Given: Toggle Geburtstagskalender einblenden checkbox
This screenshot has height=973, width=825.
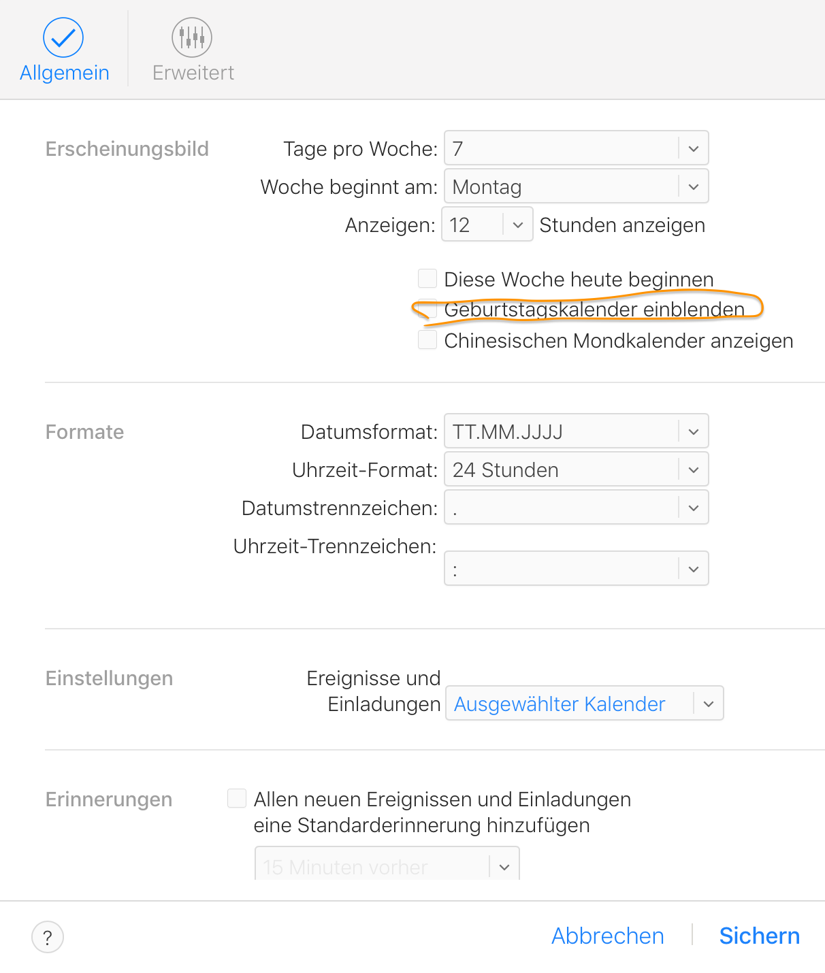Looking at the screenshot, I should [427, 309].
